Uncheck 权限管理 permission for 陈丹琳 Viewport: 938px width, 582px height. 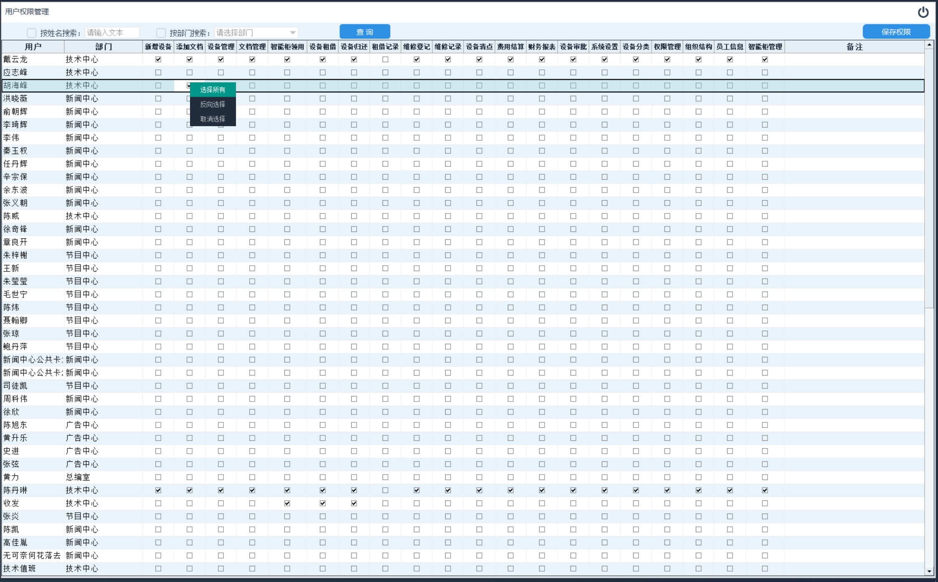(667, 490)
